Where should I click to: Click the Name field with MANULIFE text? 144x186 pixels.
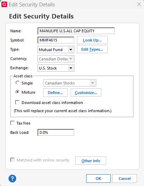76,31
